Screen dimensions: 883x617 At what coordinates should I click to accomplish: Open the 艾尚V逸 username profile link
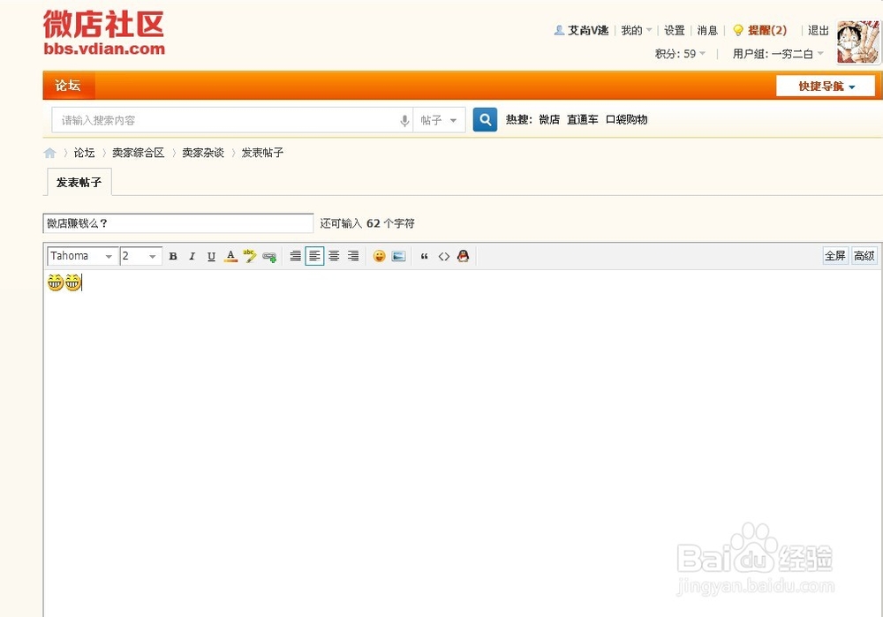point(588,30)
